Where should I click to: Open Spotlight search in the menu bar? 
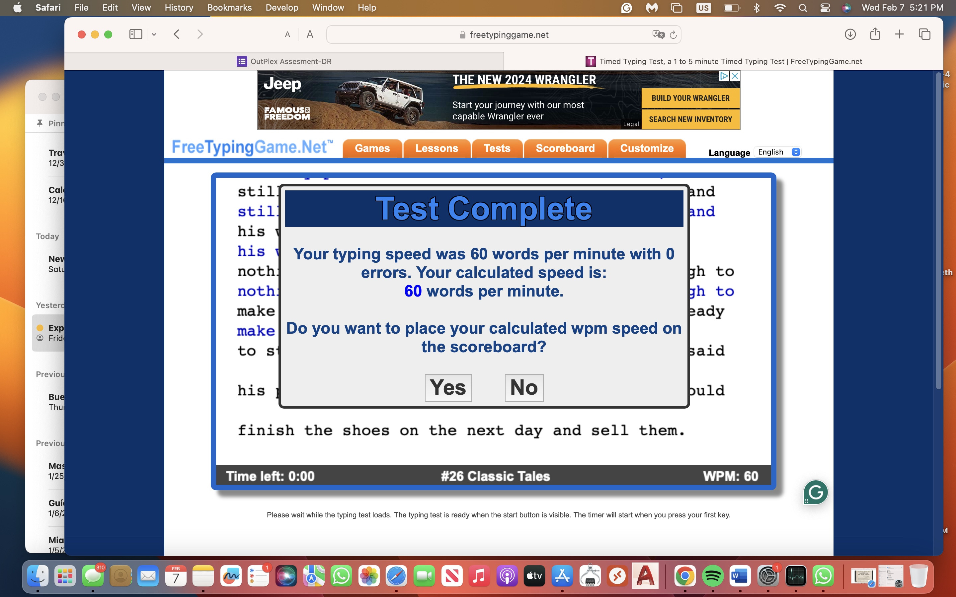[x=803, y=8]
